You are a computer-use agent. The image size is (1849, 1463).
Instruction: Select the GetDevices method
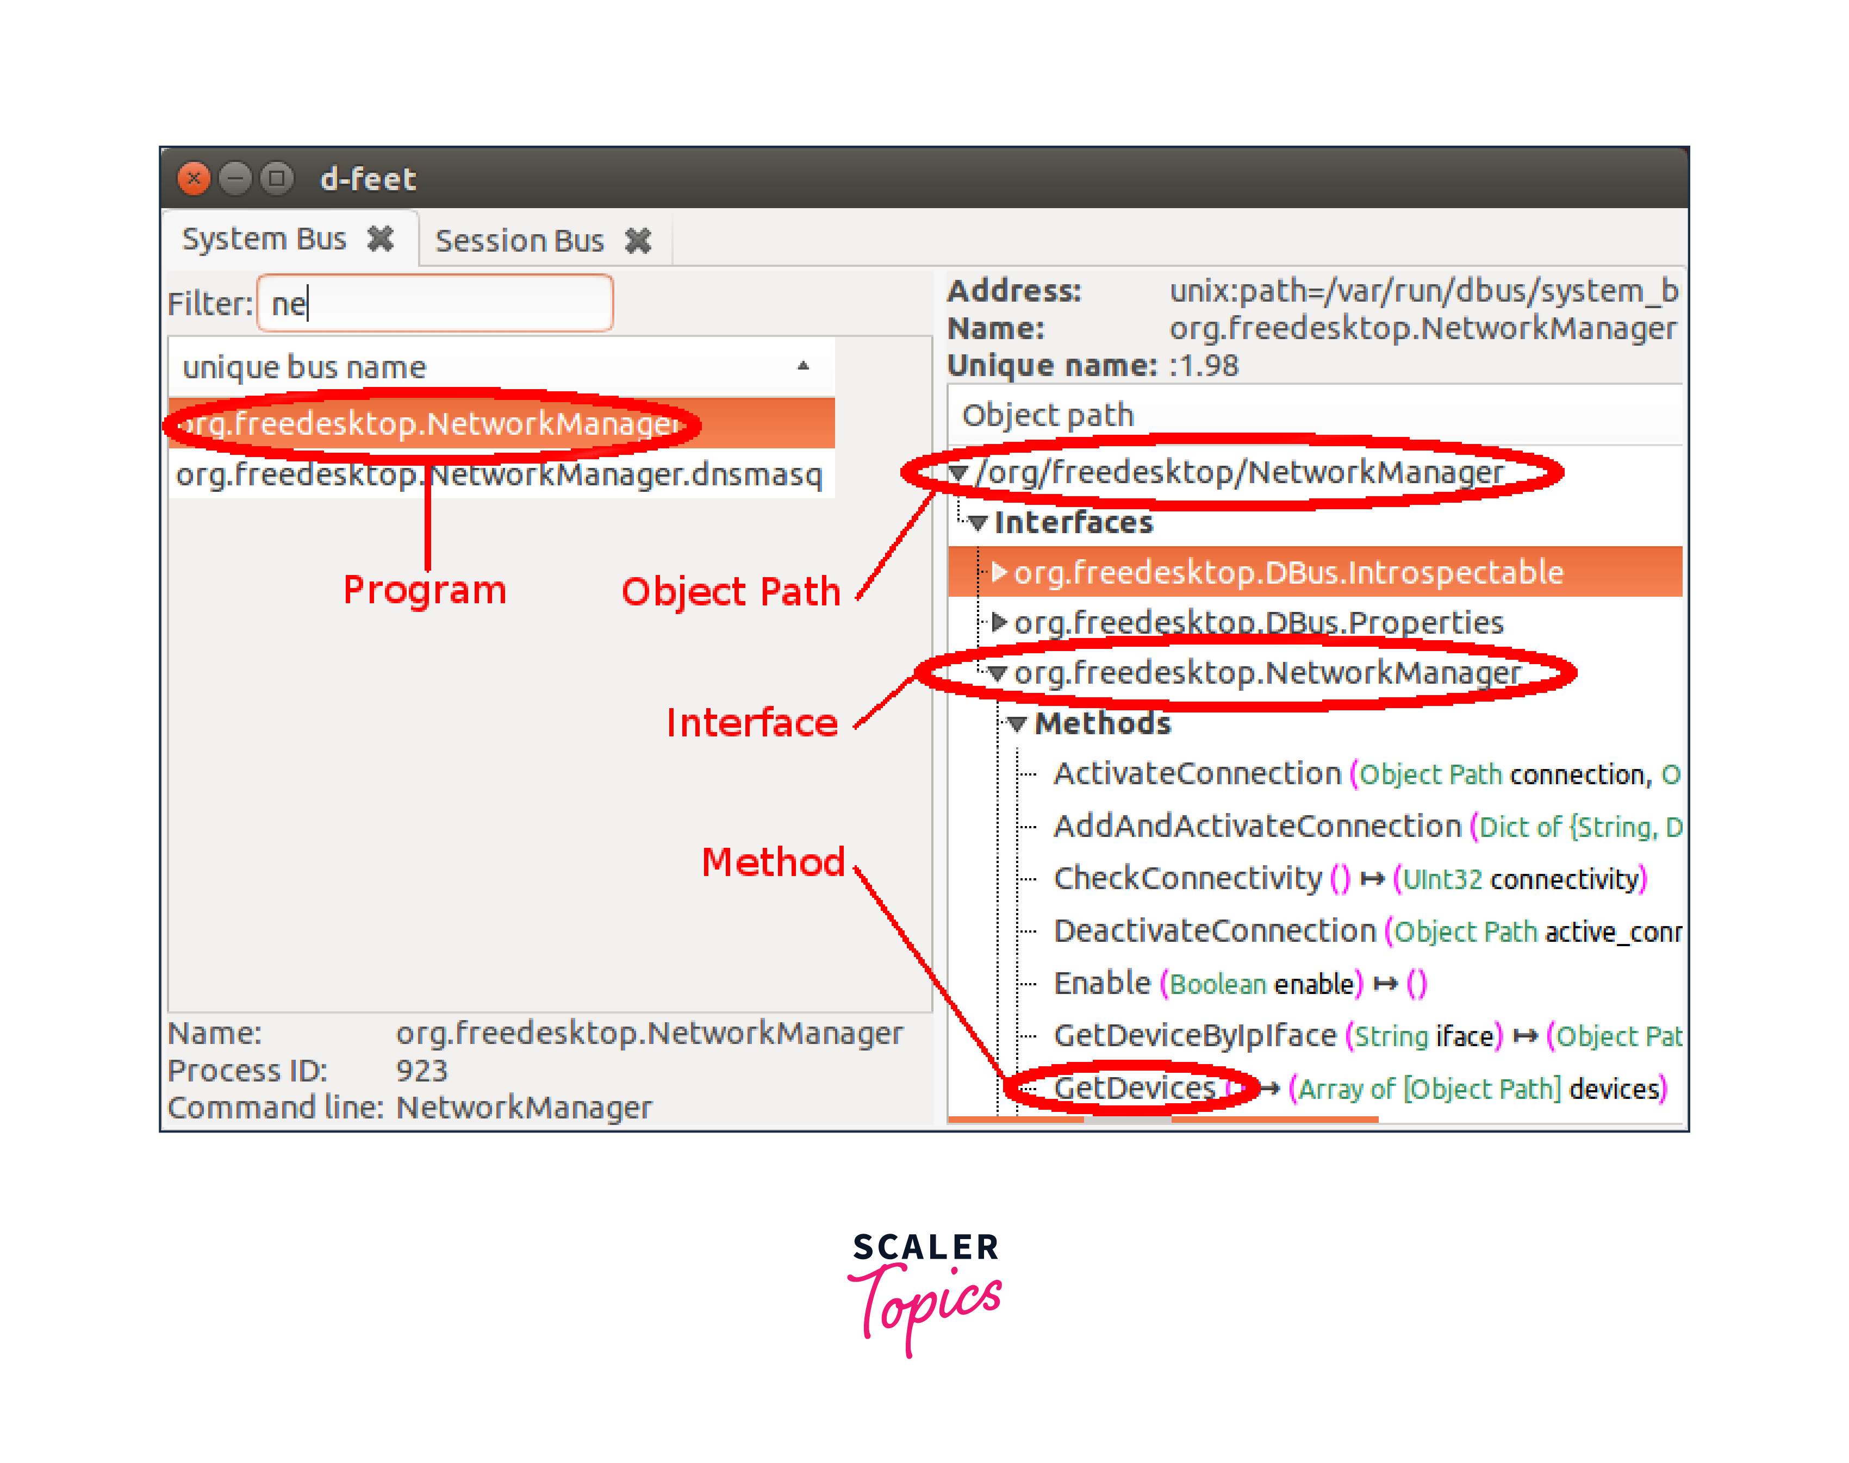click(x=1135, y=1089)
